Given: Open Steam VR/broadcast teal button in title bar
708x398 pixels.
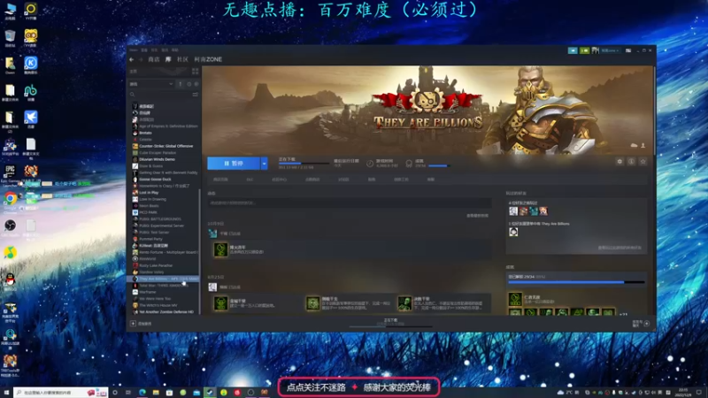Looking at the screenshot, I should tap(573, 50).
